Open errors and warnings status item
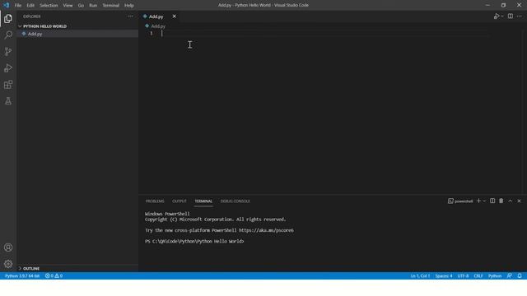527x296 pixels. [54, 276]
